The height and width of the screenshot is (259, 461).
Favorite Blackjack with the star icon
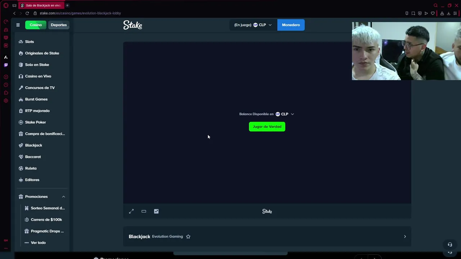pos(188,237)
